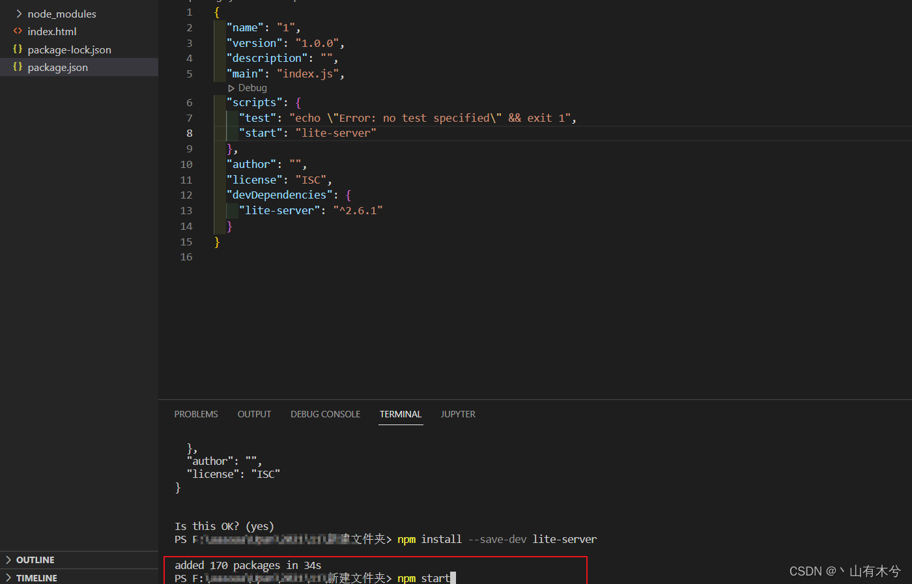Click "Is this OK? (yes)" terminal prompt
The height and width of the screenshot is (584, 912).
(x=224, y=526)
